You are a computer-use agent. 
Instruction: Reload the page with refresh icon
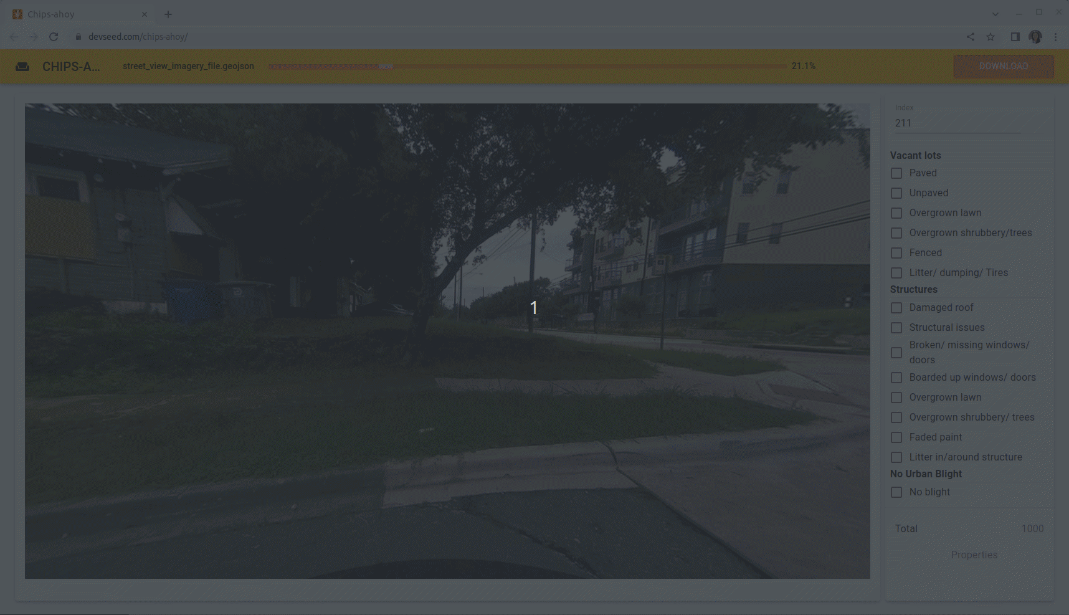click(54, 37)
